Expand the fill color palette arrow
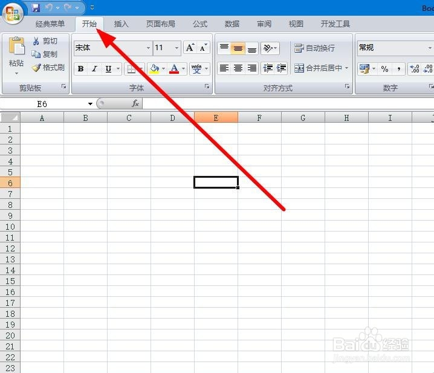 (164, 69)
